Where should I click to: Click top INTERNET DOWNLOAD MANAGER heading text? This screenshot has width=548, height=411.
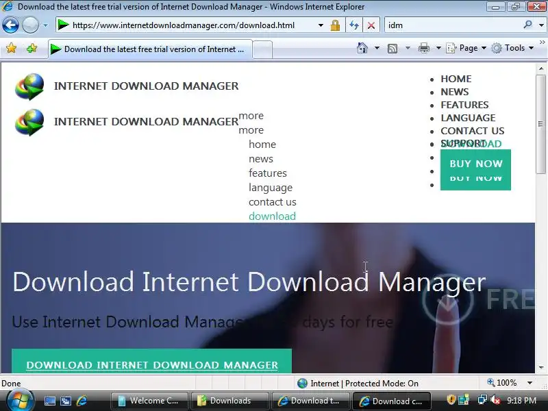click(x=146, y=86)
